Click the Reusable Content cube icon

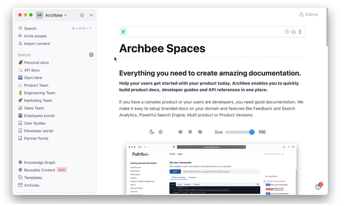(x=20, y=170)
